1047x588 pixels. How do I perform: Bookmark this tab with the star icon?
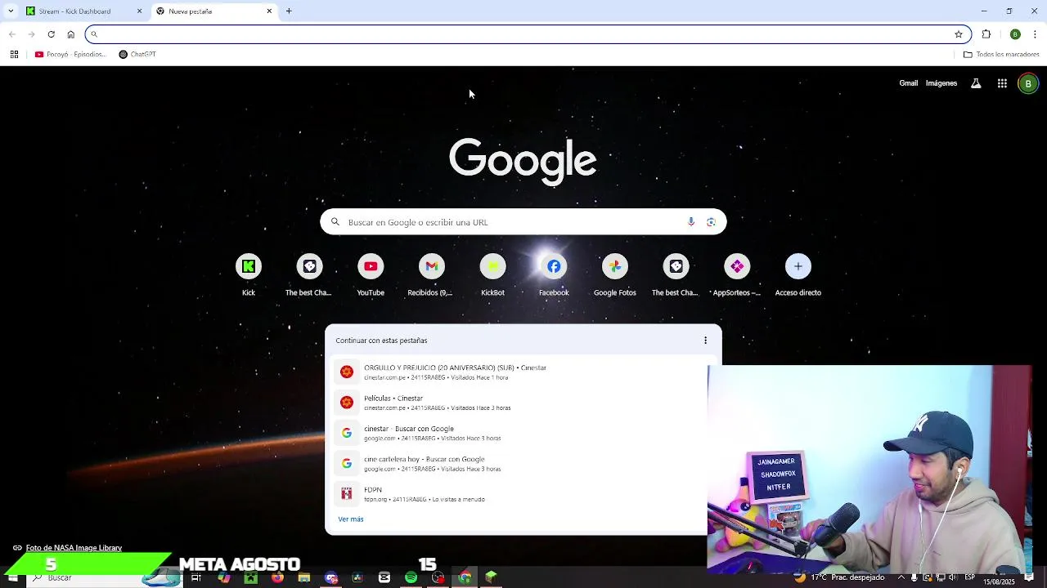point(959,34)
